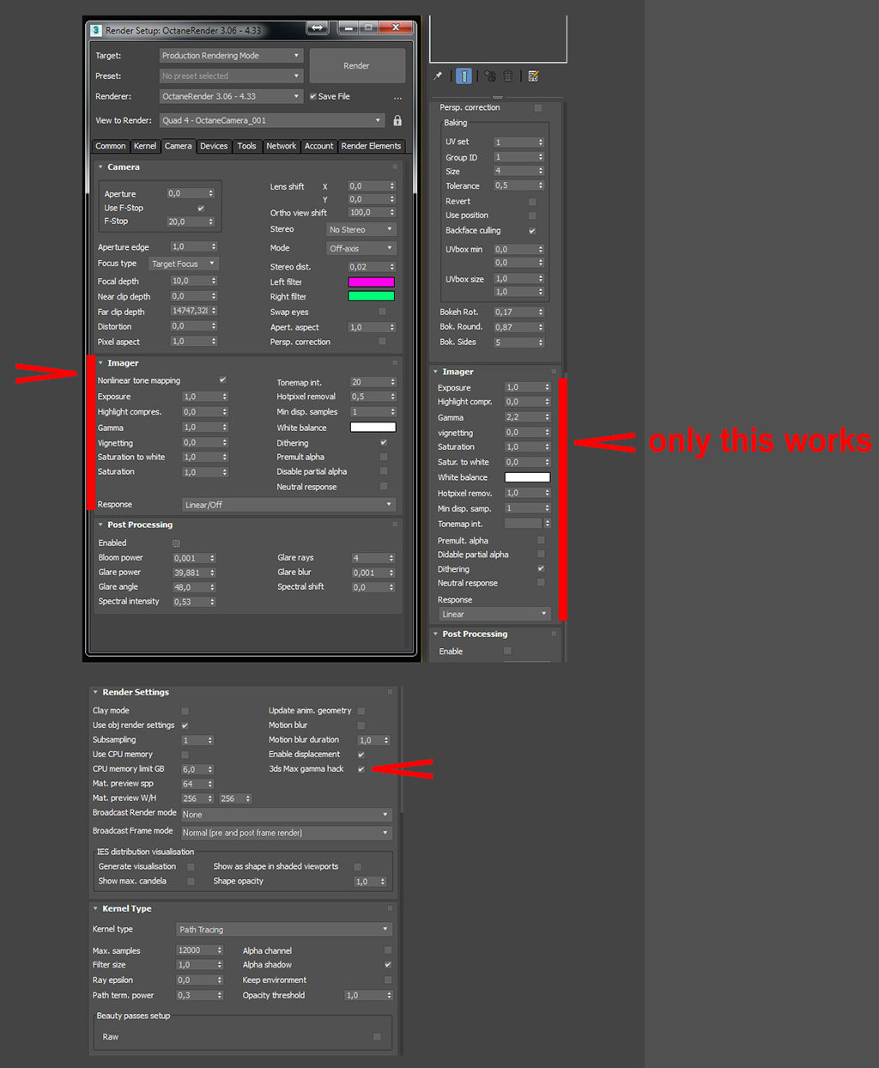This screenshot has width=879, height=1068.
Task: Switch to the Render Elements tab
Action: [371, 146]
